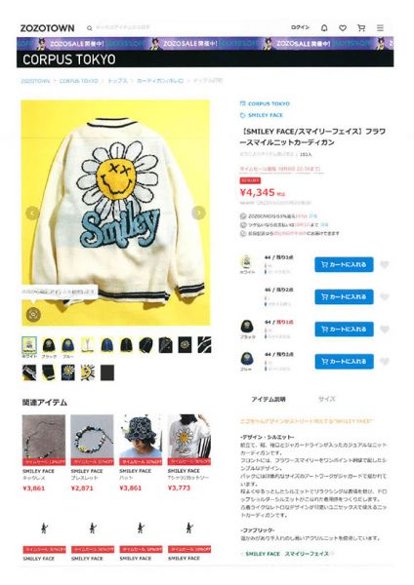Open the notifications bell icon

(x=324, y=27)
